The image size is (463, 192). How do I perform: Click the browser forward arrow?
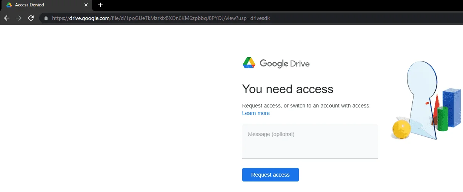click(19, 18)
